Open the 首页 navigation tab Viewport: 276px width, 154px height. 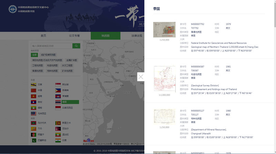pos(43,36)
